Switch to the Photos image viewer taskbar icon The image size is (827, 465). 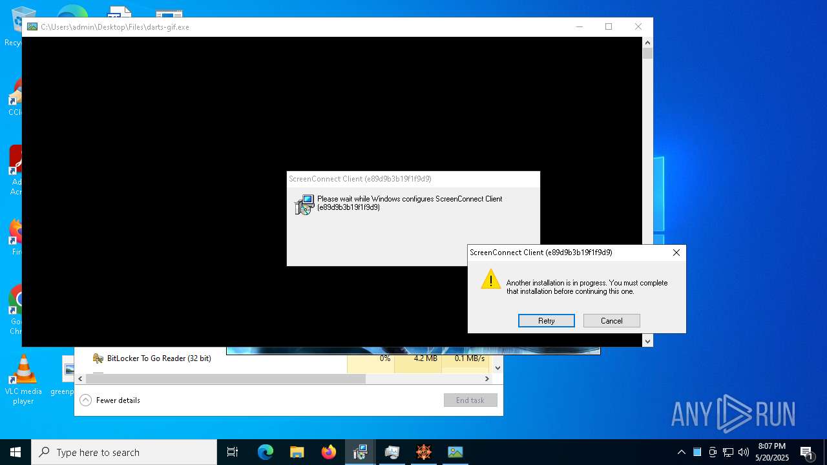(x=455, y=452)
